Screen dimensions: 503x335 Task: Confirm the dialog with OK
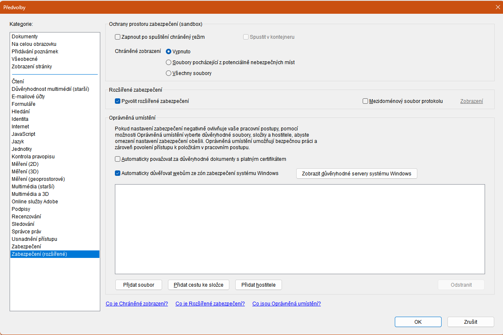(418, 322)
